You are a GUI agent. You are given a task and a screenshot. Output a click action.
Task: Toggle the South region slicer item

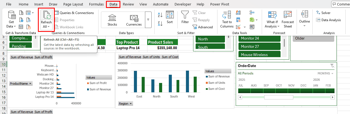(210, 47)
